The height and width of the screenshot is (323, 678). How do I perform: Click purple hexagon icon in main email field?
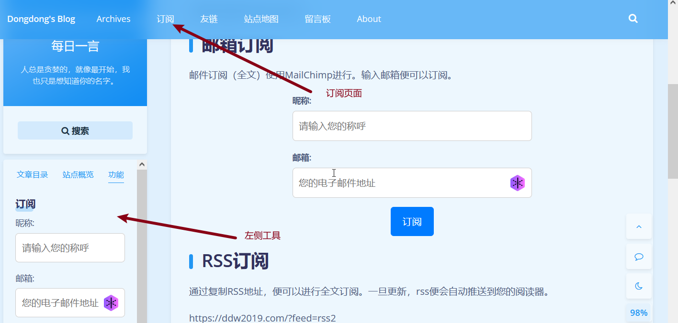(x=517, y=183)
